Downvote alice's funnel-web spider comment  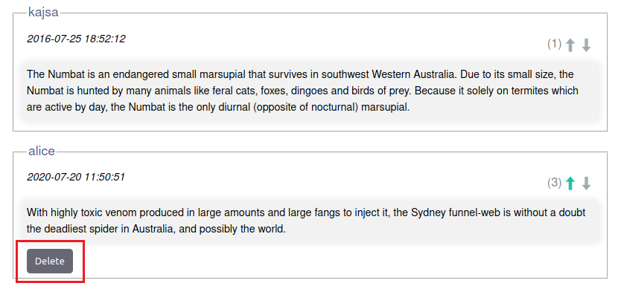click(x=586, y=183)
